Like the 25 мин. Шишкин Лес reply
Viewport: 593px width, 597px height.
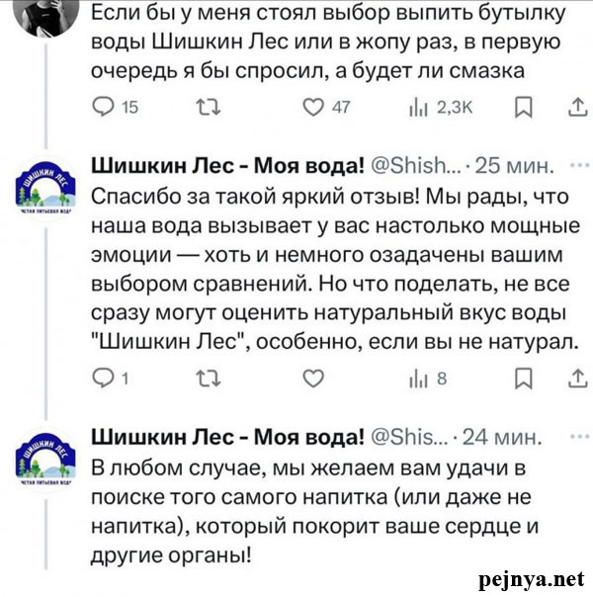[312, 377]
